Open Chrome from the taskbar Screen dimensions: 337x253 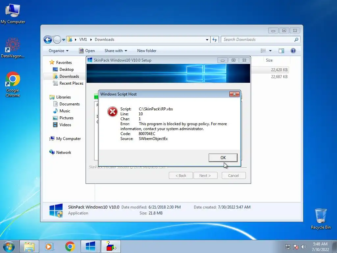[x=70, y=246]
